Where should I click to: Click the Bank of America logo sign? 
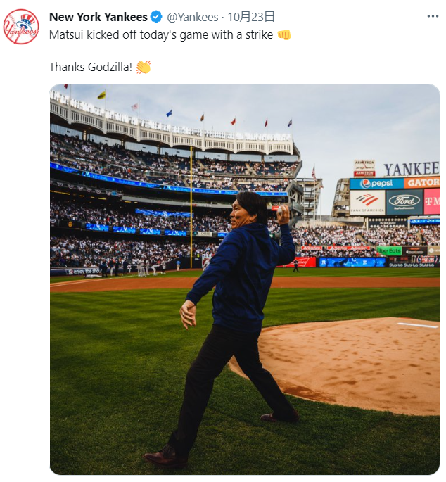pos(368,202)
